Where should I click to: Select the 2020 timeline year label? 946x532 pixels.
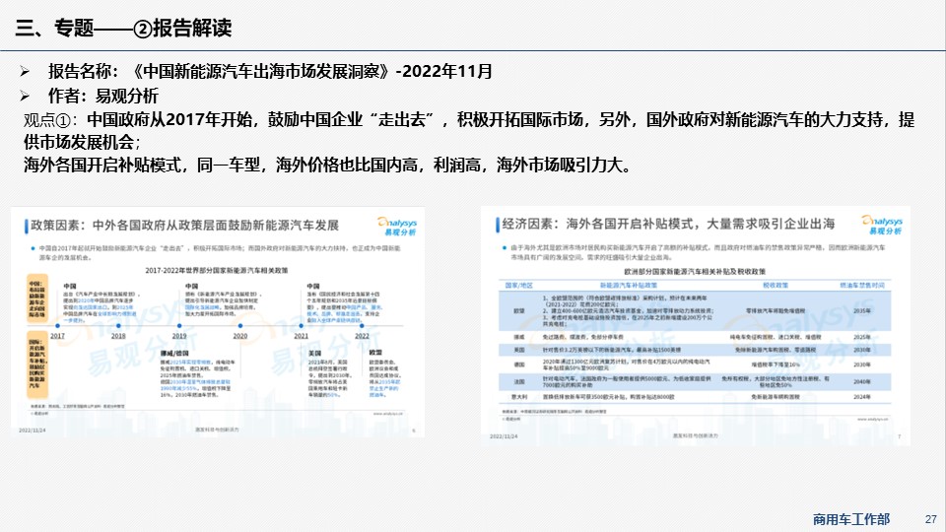click(x=240, y=336)
